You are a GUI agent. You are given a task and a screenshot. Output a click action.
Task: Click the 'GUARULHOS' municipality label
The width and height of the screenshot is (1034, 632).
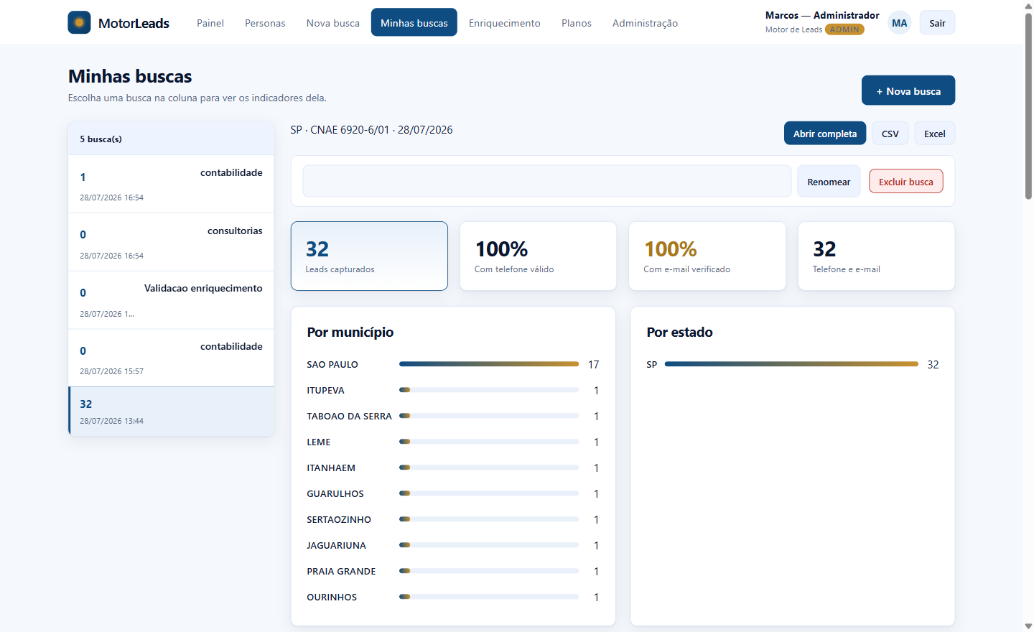tap(335, 494)
